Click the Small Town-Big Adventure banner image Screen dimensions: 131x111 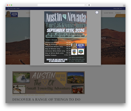(48, 83)
